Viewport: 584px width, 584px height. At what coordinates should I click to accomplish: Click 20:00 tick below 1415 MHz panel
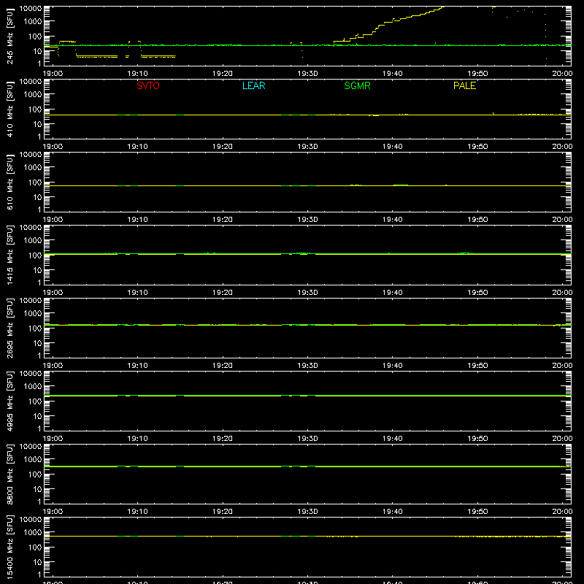tap(562, 293)
